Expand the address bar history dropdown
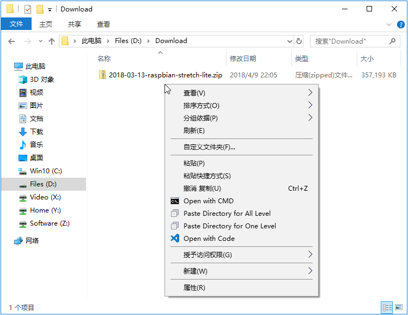The width and height of the screenshot is (408, 315). coord(289,41)
